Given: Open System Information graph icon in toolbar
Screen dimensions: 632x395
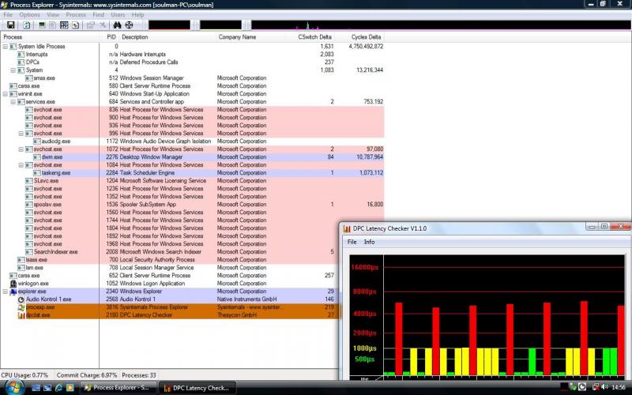Looking at the screenshot, I should coord(41,25).
